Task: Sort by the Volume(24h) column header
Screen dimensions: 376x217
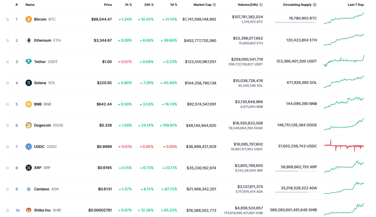Action: pos(248,5)
